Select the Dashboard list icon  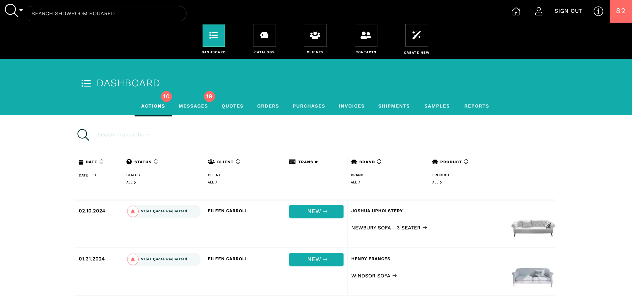click(213, 35)
